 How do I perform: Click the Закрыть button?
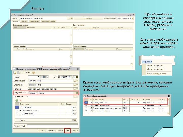click(75, 130)
